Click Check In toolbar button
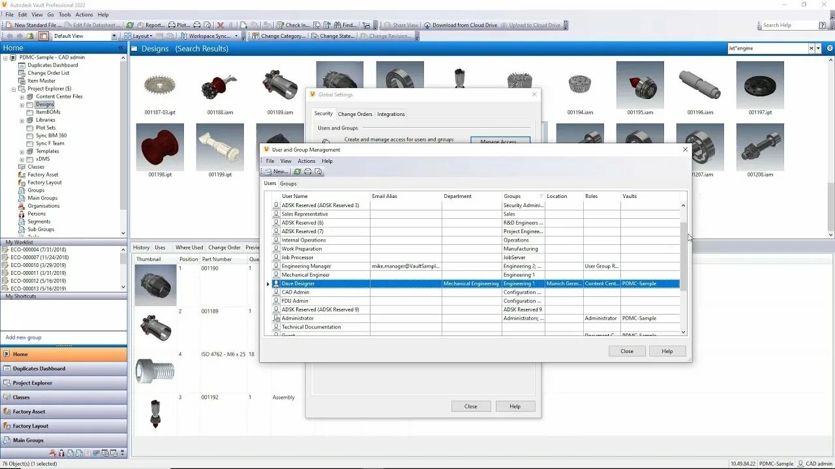This screenshot has width=835, height=469. [292, 25]
